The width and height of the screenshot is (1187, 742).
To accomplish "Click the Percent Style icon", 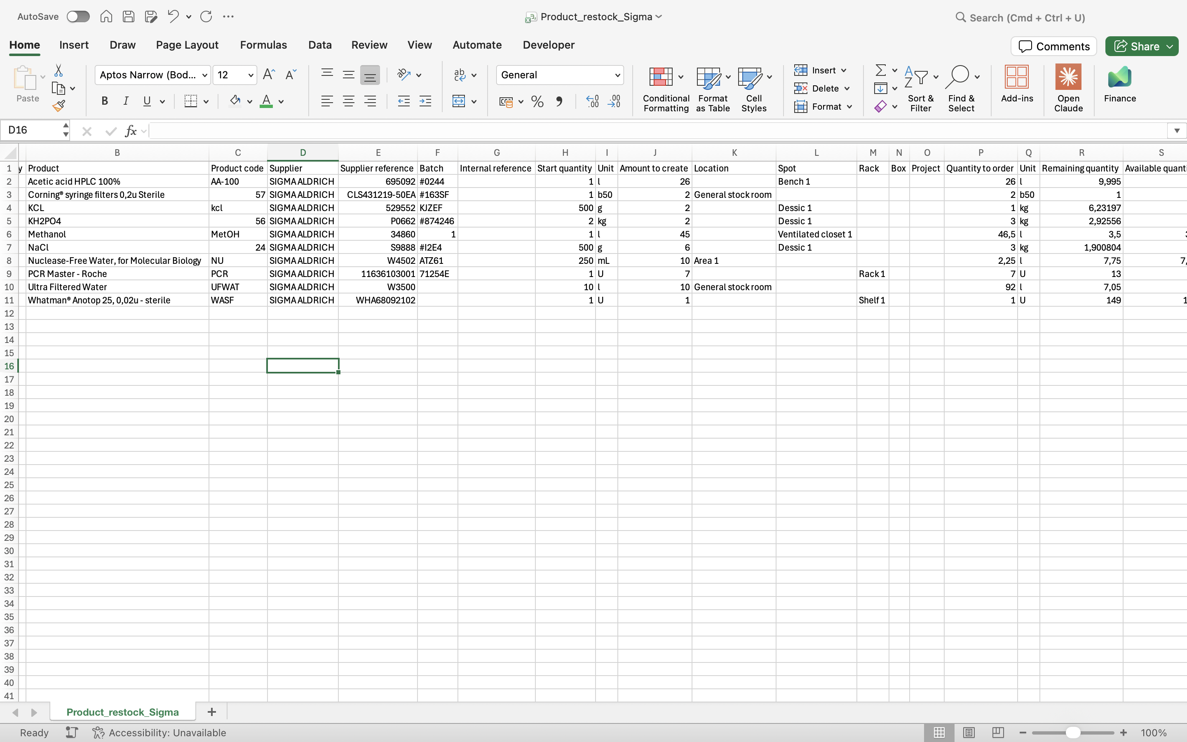I will click(x=537, y=101).
